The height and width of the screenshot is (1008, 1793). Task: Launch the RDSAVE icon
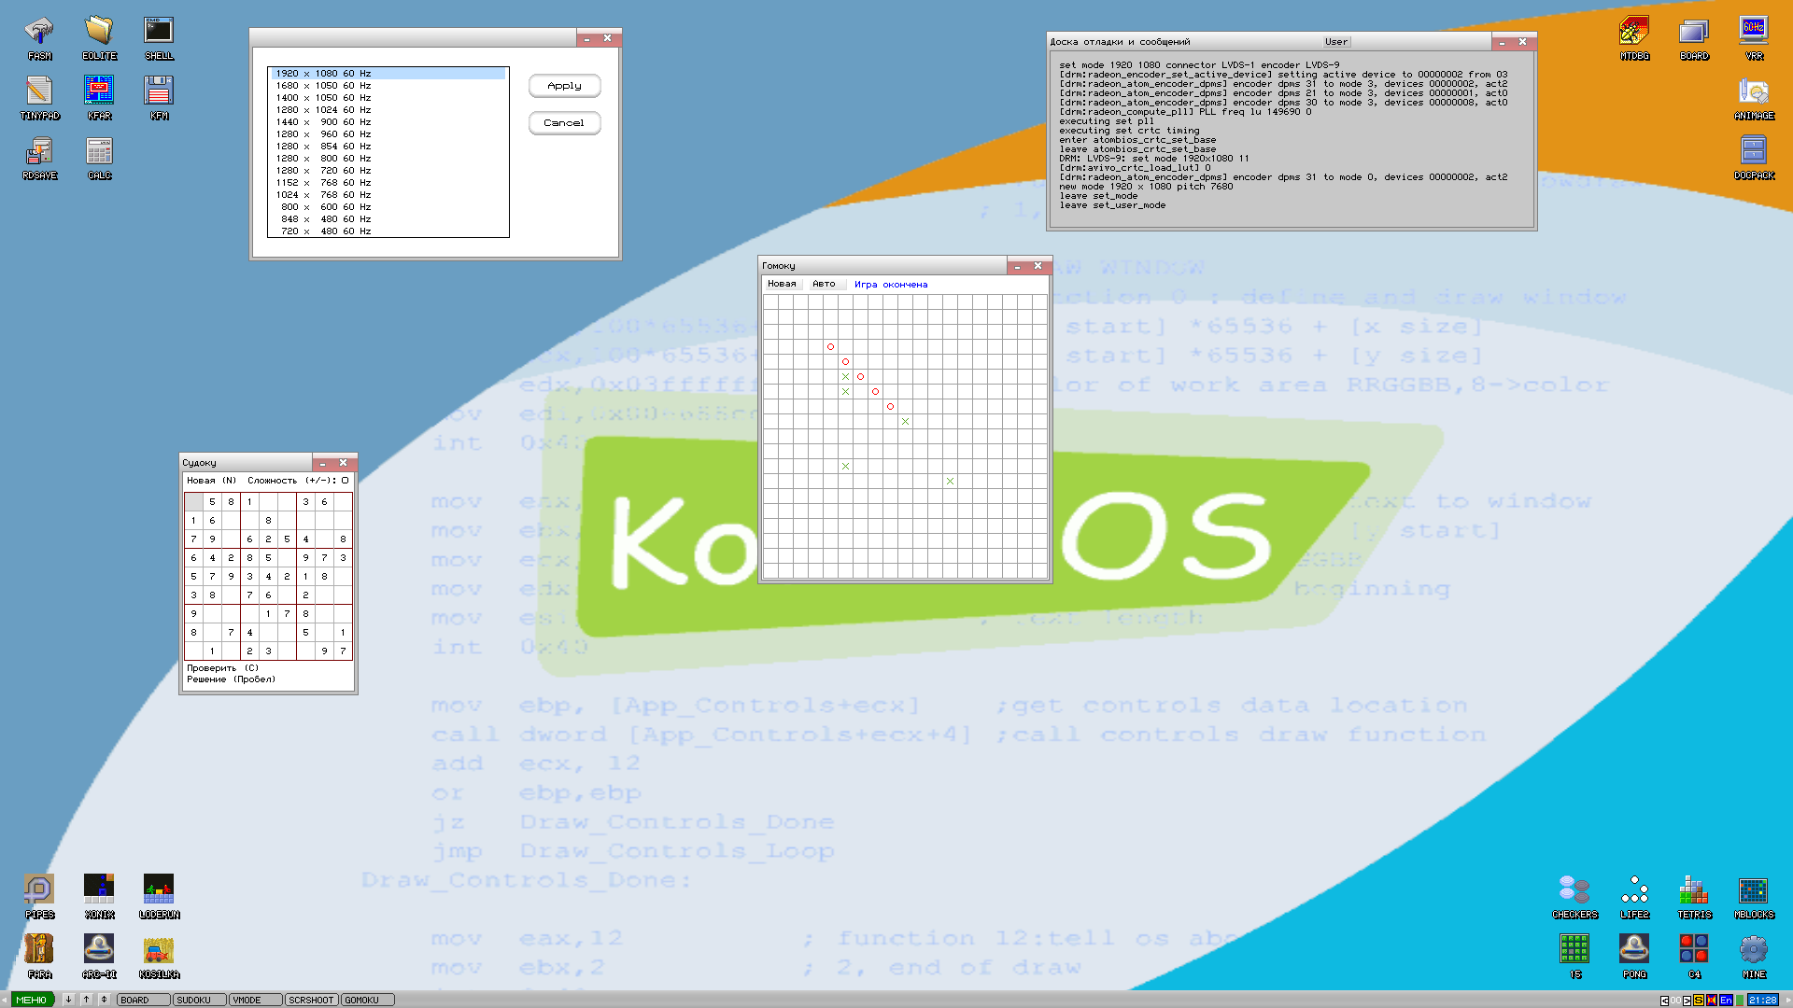pyautogui.click(x=39, y=158)
